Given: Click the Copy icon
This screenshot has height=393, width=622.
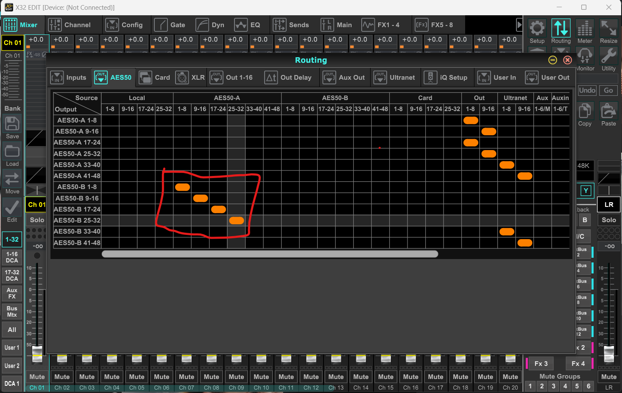Looking at the screenshot, I should click(585, 111).
